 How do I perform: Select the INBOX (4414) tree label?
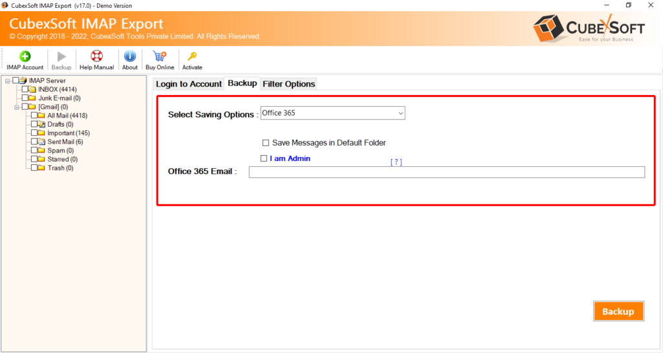pos(58,89)
